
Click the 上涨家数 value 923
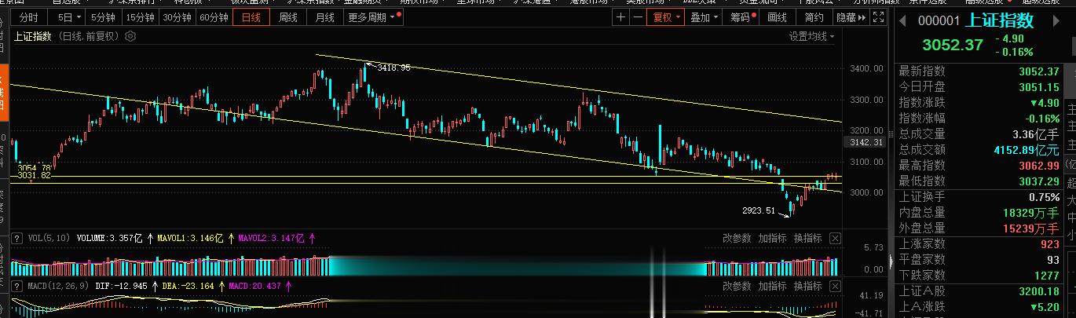pyautogui.click(x=1050, y=243)
